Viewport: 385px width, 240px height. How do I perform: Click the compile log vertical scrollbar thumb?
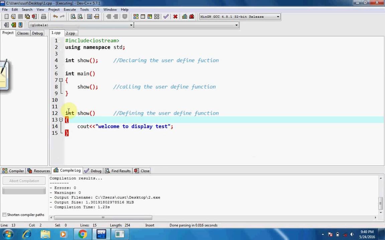pos(381,203)
